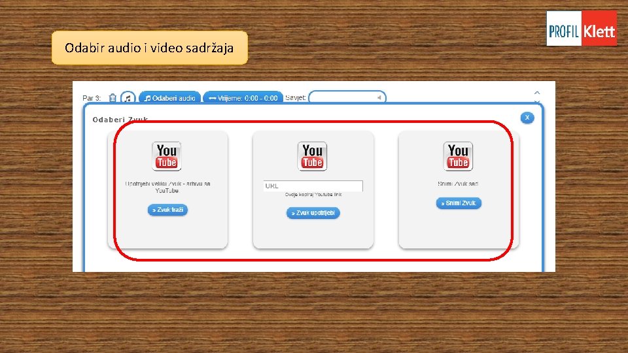Collapse row with the up chevron

click(x=537, y=93)
